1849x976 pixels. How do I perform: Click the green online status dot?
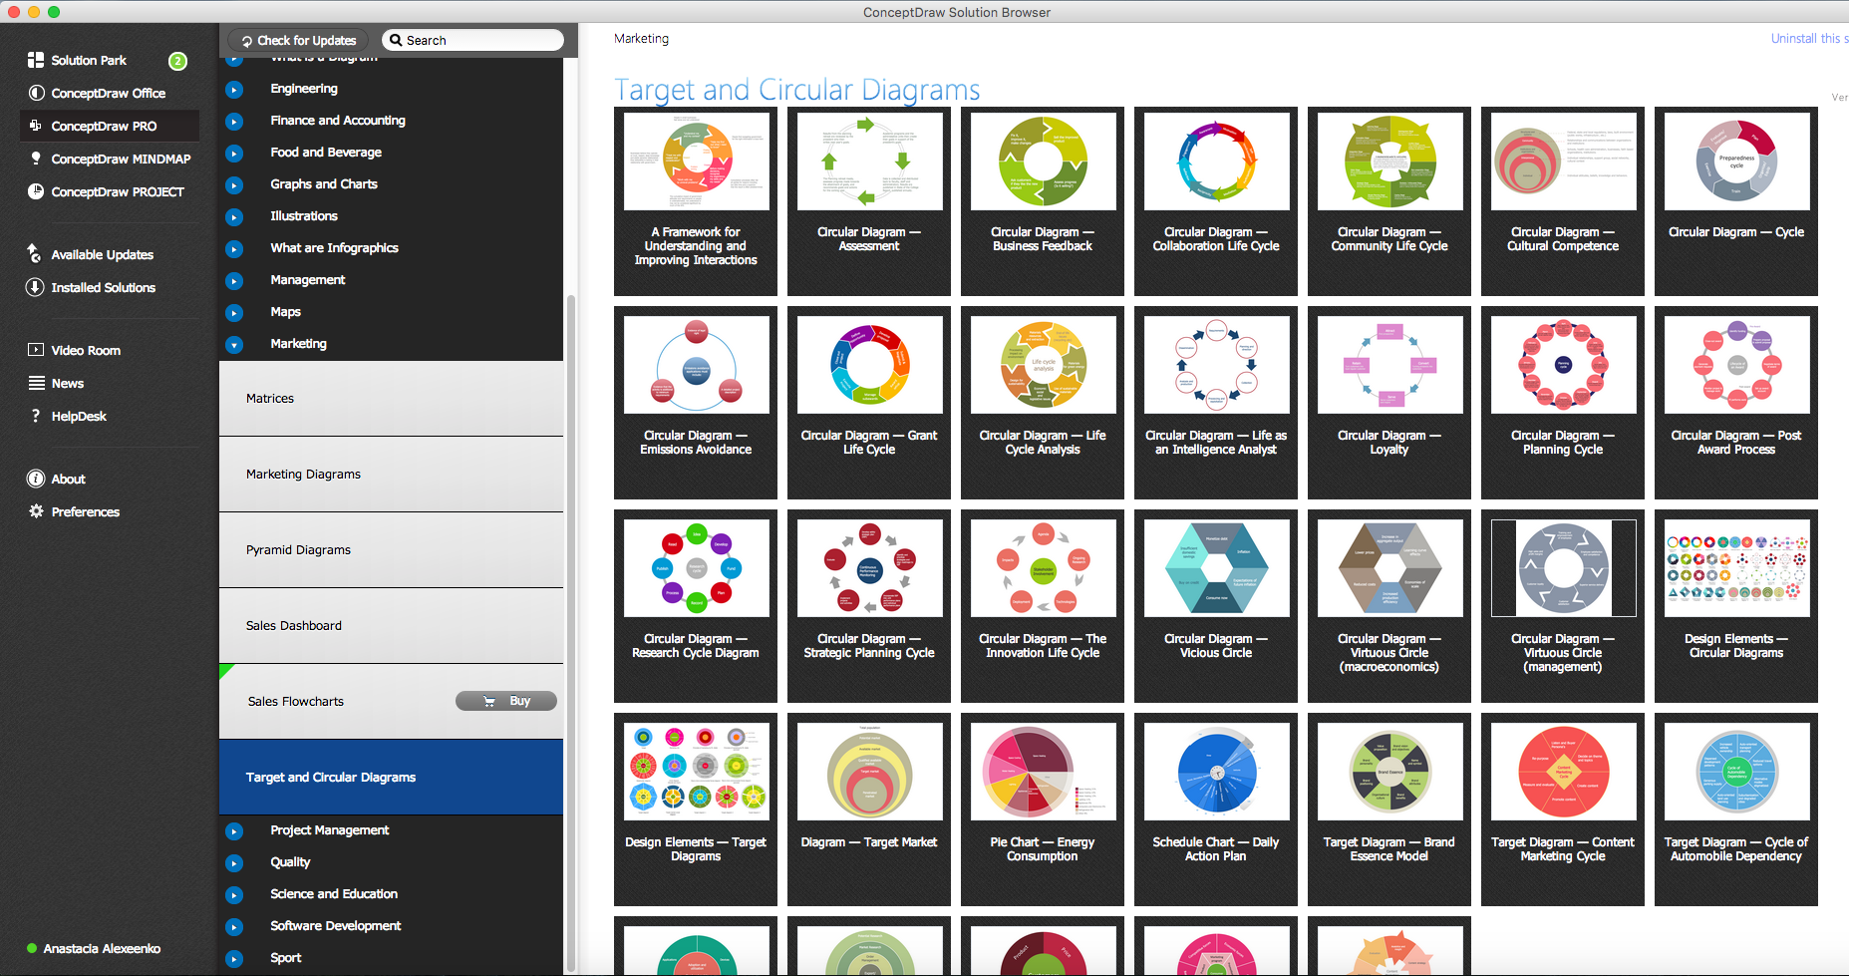click(32, 948)
